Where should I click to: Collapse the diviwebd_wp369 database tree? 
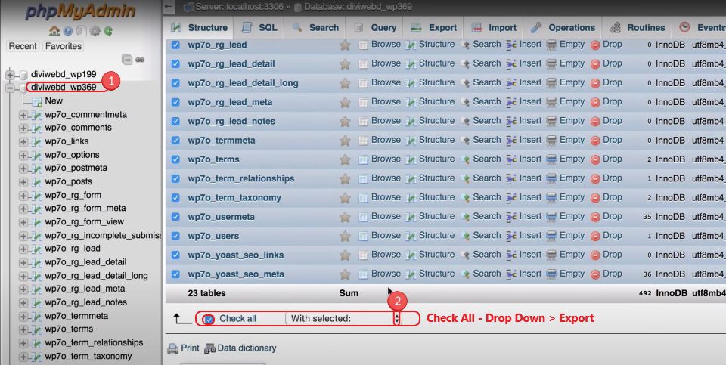(10, 88)
